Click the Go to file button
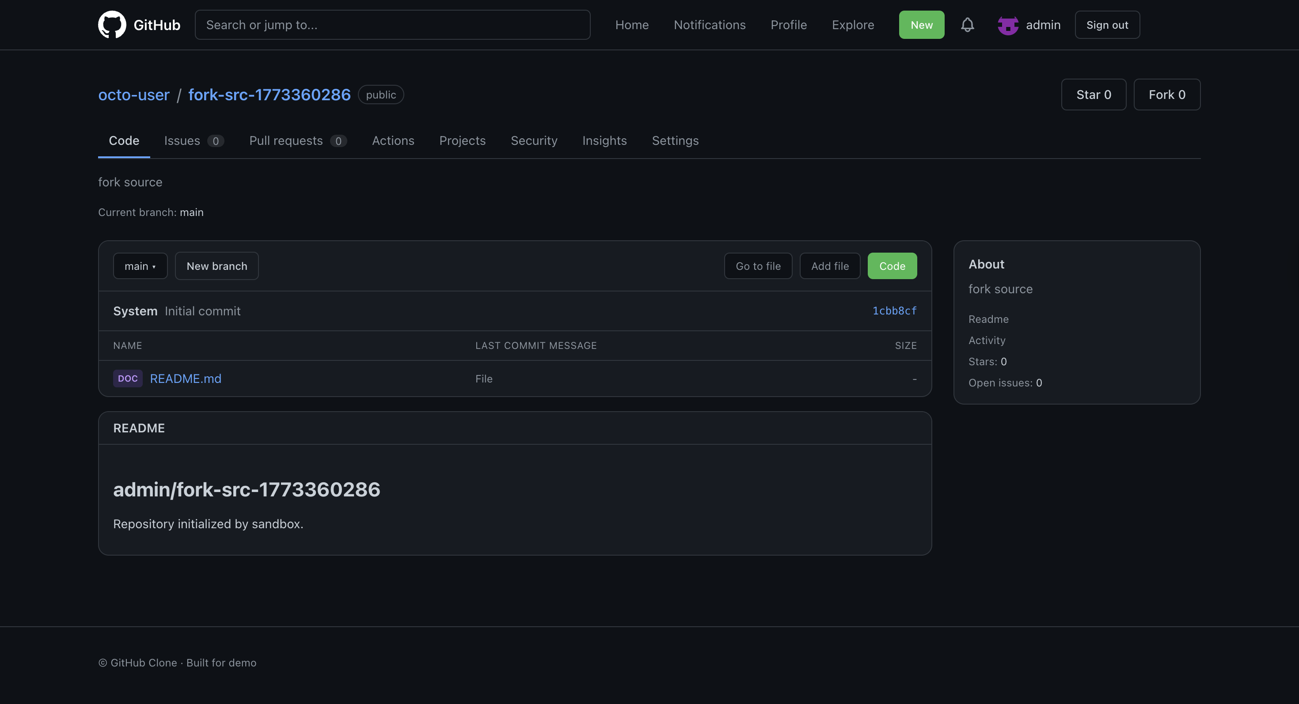This screenshot has height=704, width=1299. pos(758,266)
